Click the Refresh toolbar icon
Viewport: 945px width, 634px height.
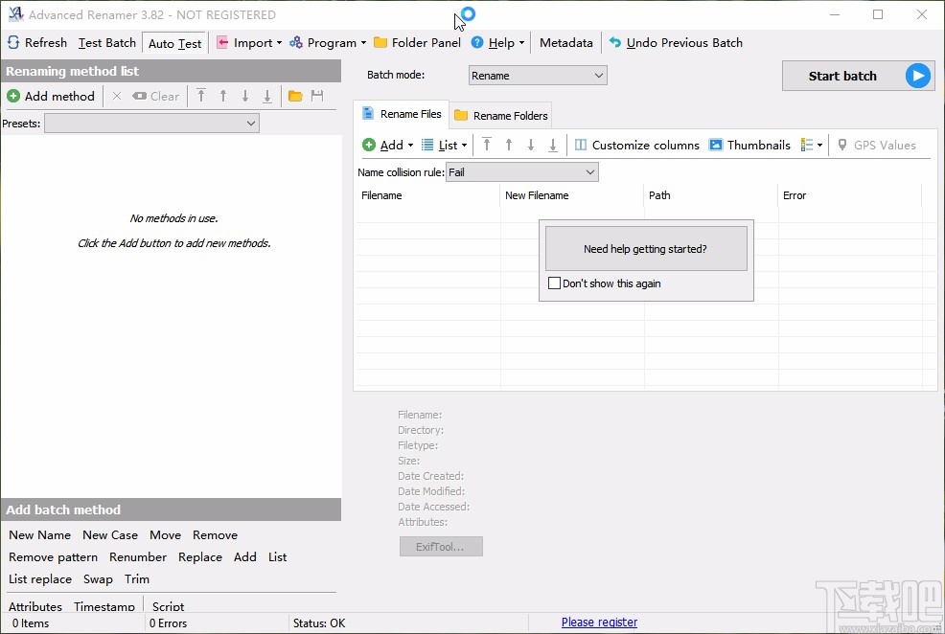coord(36,43)
